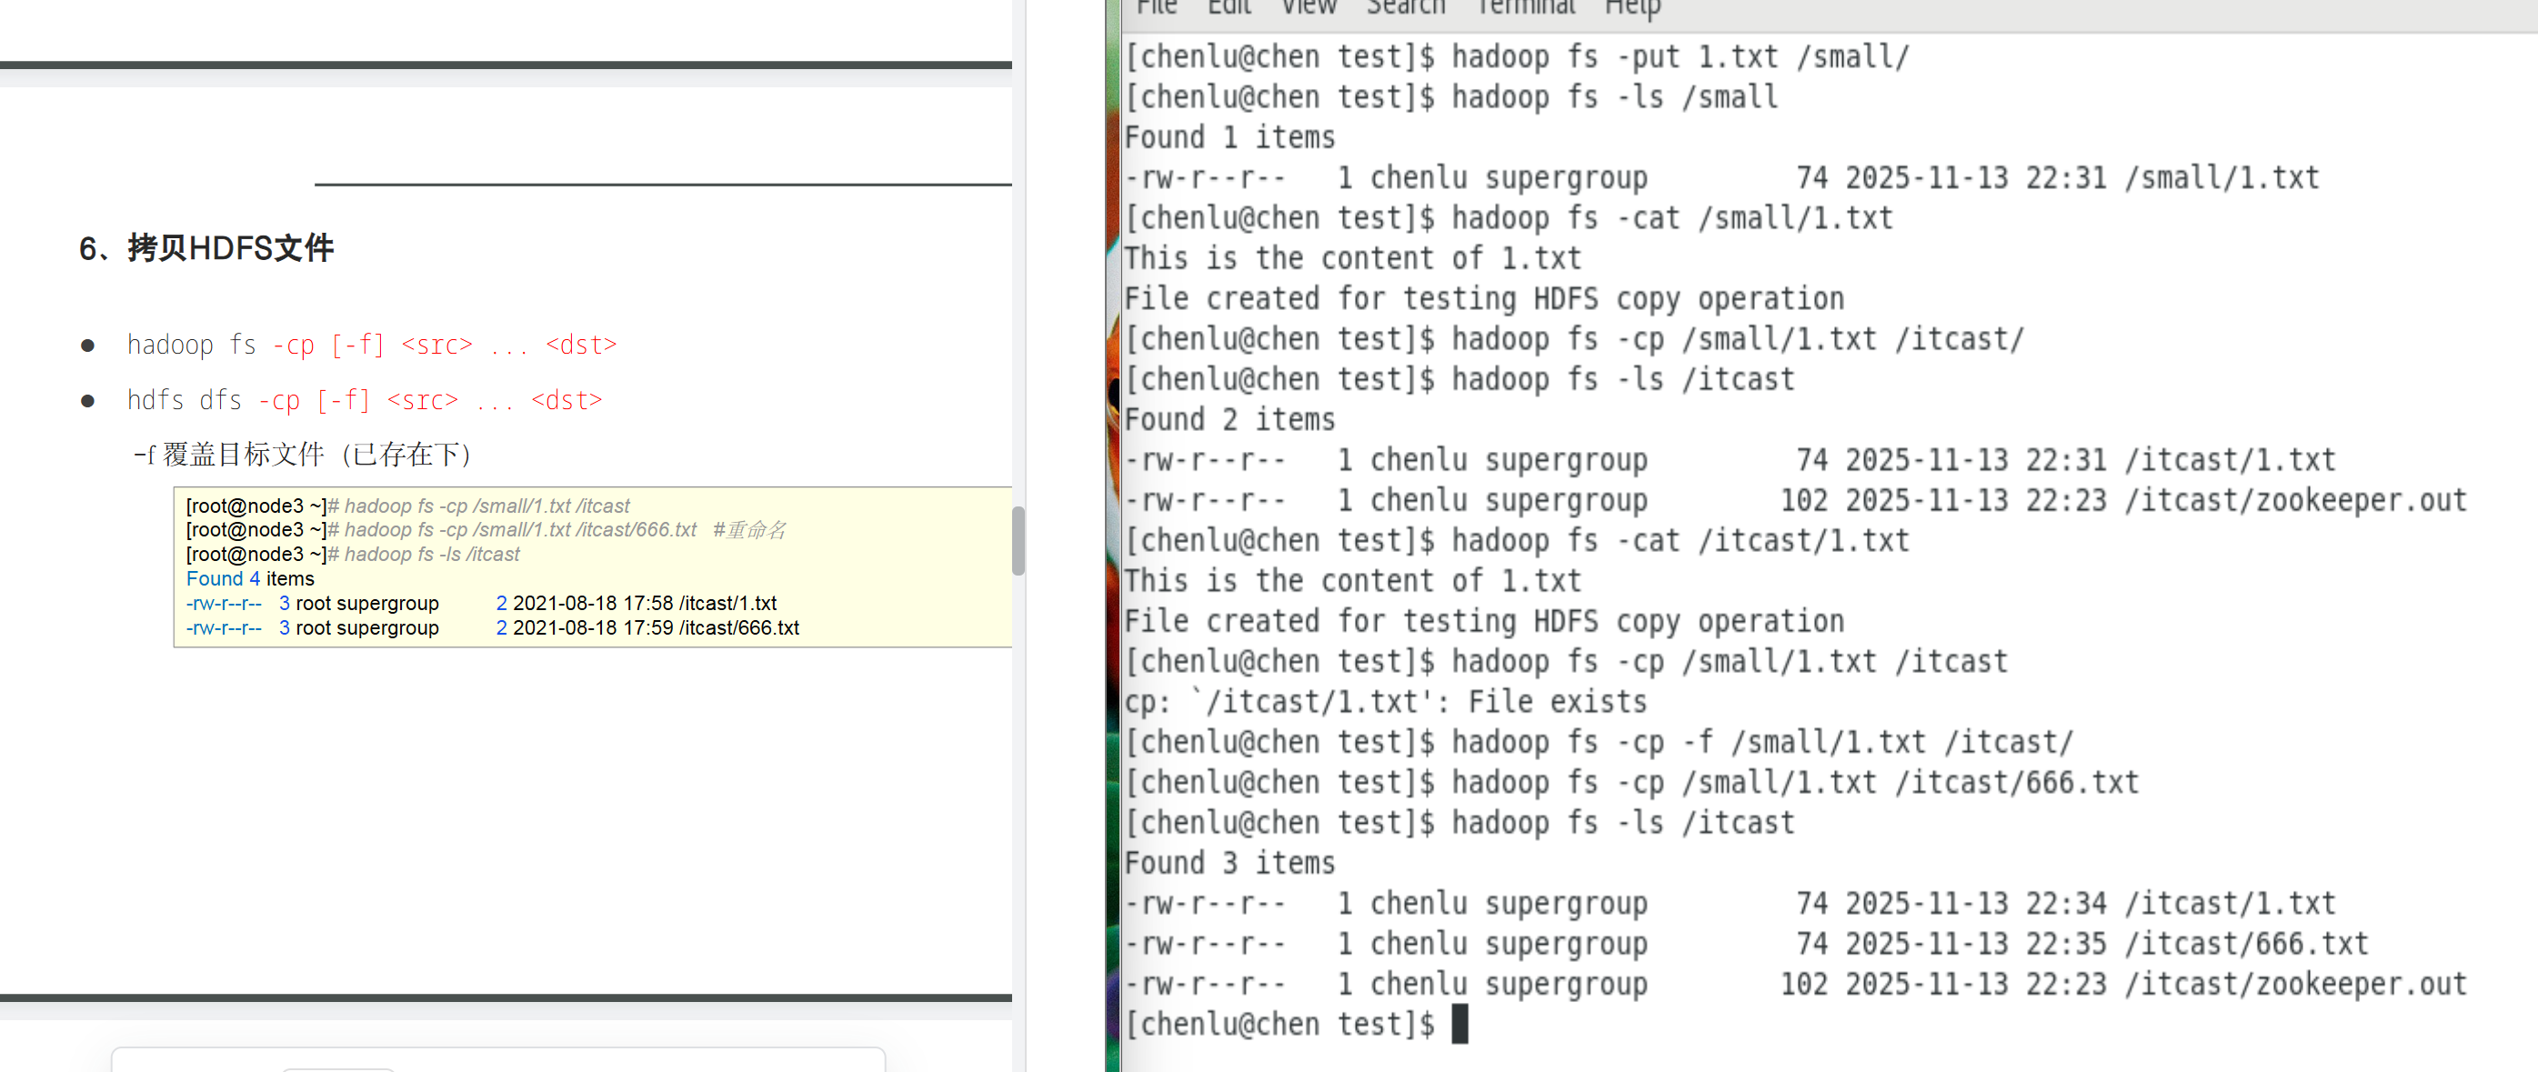2538x1072 pixels.
Task: Click the '#重命名' comment in code box
Action: click(748, 530)
